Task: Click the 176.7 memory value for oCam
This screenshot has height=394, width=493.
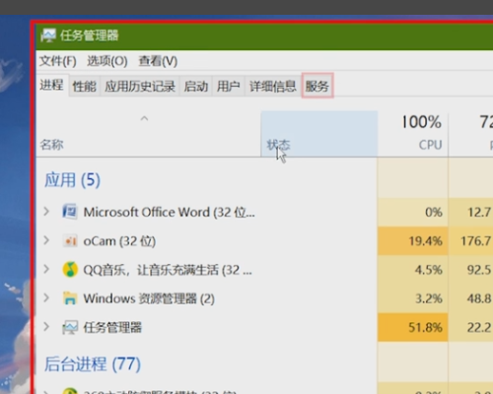Action: tap(476, 241)
